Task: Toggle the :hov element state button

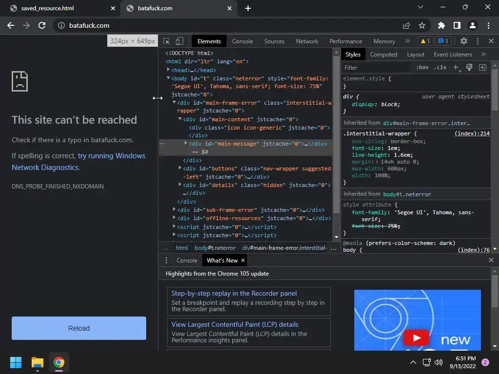Action: click(422, 67)
